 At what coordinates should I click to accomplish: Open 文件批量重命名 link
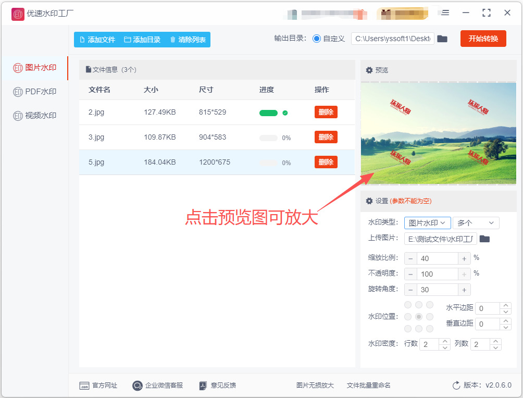coord(368,385)
